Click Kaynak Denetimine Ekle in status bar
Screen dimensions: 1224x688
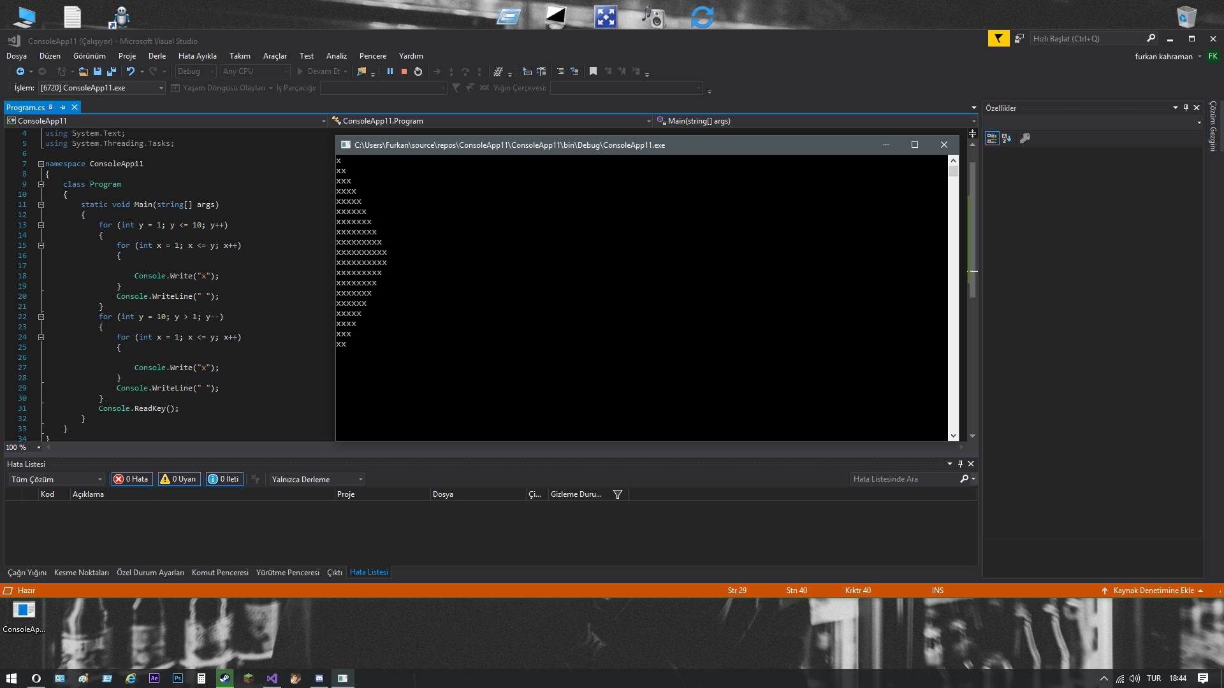pyautogui.click(x=1153, y=591)
